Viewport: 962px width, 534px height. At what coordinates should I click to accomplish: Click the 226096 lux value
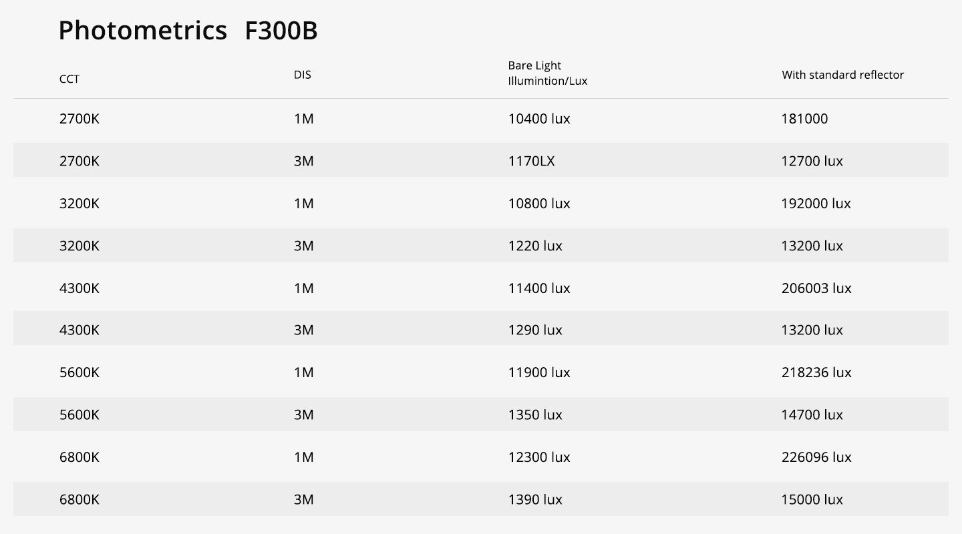coord(816,457)
